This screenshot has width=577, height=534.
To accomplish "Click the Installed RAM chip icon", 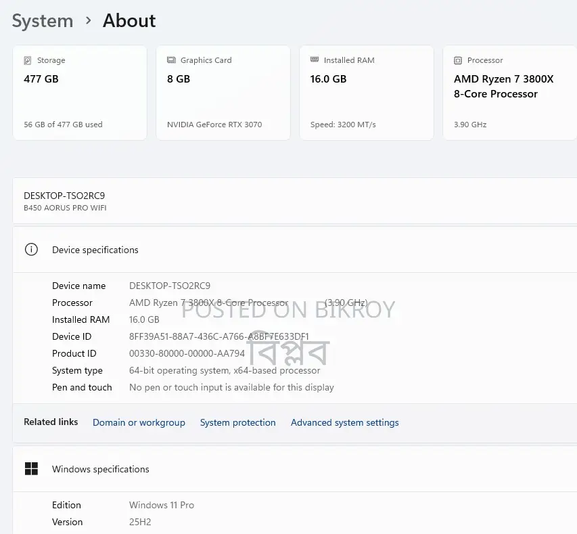I will point(315,60).
